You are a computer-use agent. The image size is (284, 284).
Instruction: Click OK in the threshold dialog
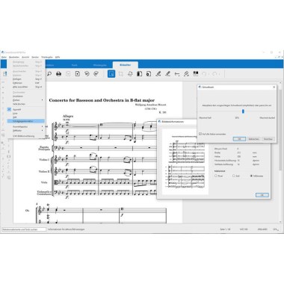(239, 139)
